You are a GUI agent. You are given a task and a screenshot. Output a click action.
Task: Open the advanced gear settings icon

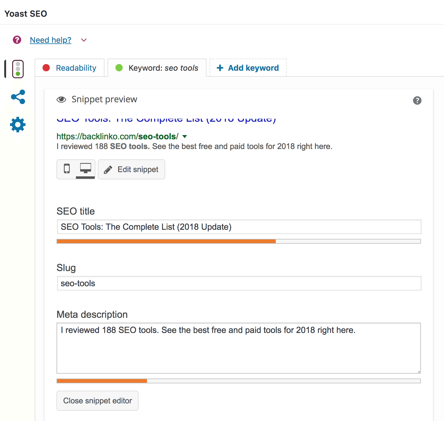(x=18, y=124)
